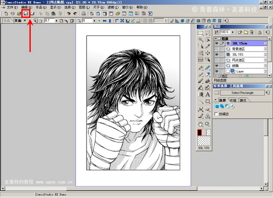Image resolution: width=273 pixels, height=198 pixels.
Task: Open the layer opacity 100% arrow
Action: tap(233, 32)
